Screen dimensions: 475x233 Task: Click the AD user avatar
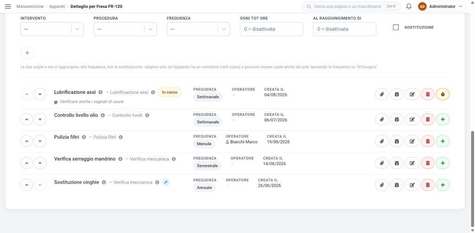coord(422,6)
